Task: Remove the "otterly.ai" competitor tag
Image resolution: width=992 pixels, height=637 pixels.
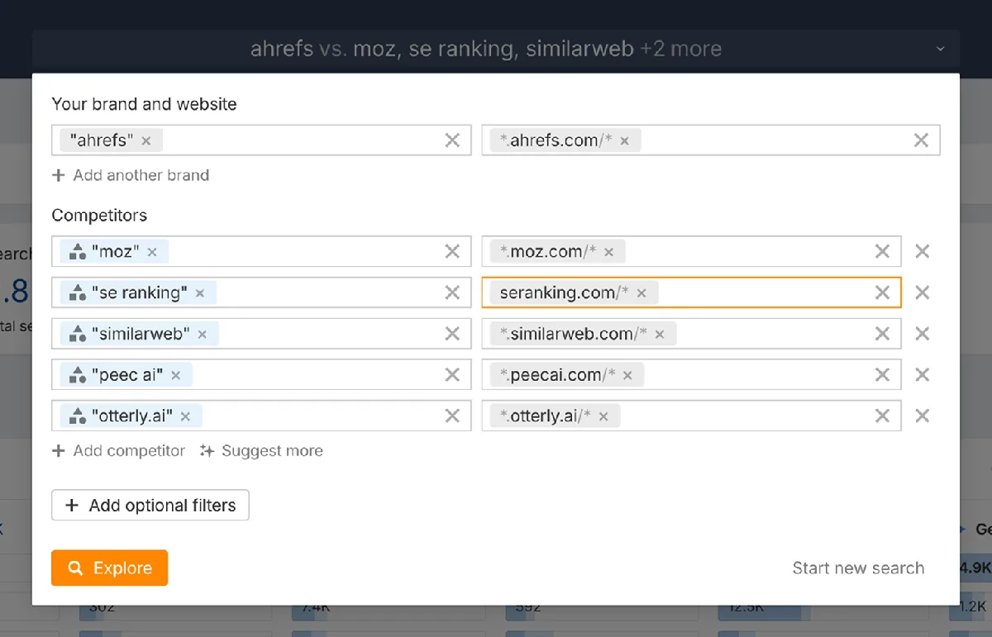Action: (x=186, y=417)
